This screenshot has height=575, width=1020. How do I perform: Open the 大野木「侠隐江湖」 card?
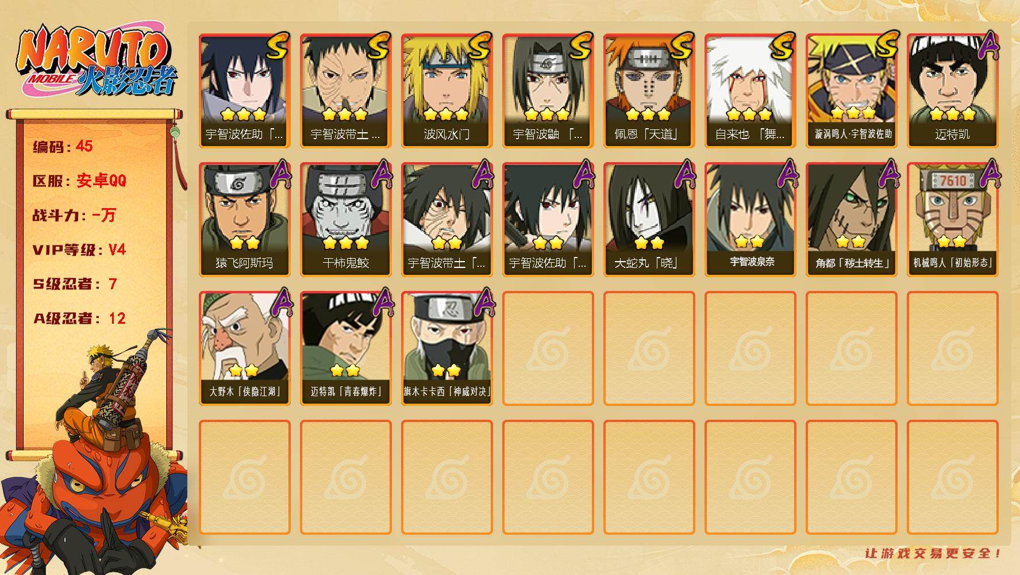point(244,348)
